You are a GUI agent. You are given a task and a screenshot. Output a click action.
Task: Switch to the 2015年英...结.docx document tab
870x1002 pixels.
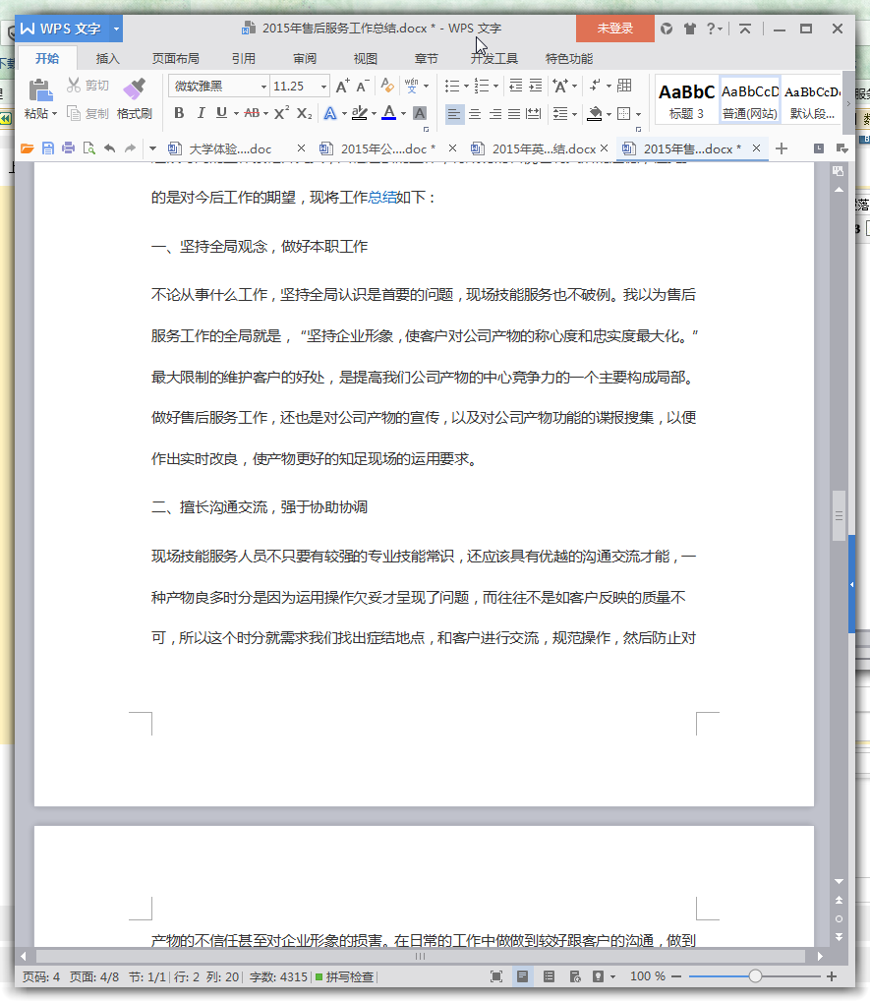click(x=544, y=148)
